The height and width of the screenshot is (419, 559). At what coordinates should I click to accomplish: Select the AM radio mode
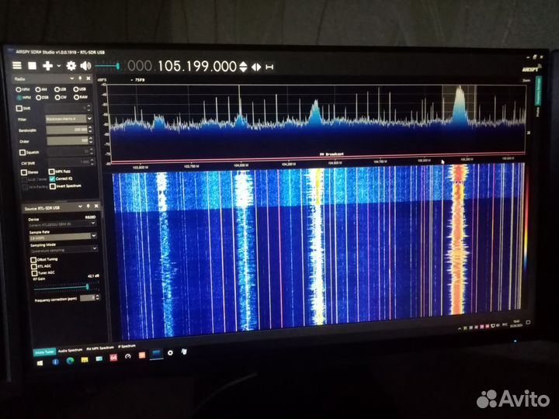coord(41,89)
